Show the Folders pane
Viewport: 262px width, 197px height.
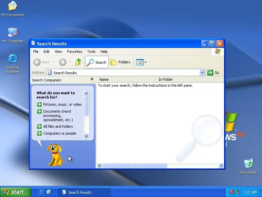click(120, 62)
